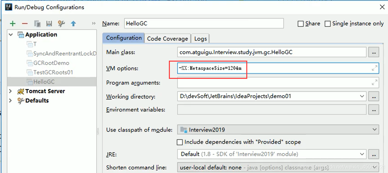
Task: Browse for Main class with ellipsis button
Action: click(x=374, y=52)
